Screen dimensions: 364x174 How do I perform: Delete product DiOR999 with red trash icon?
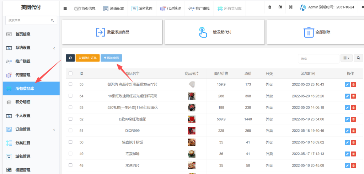click(x=353, y=131)
